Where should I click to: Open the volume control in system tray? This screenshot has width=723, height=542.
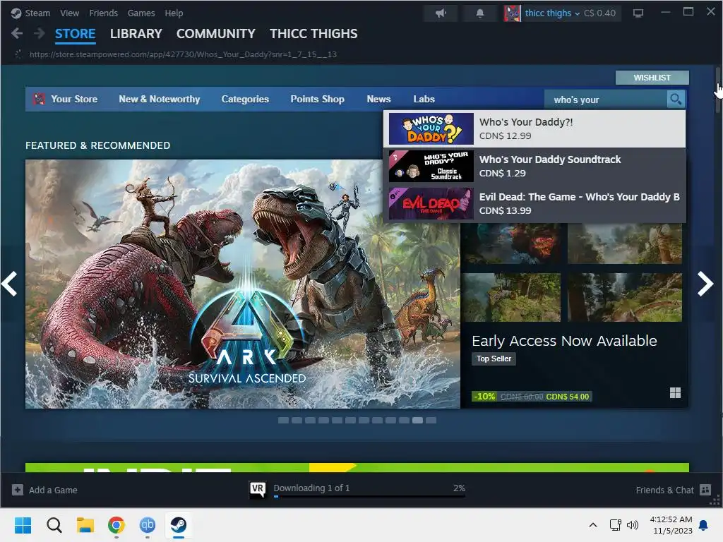coord(633,525)
